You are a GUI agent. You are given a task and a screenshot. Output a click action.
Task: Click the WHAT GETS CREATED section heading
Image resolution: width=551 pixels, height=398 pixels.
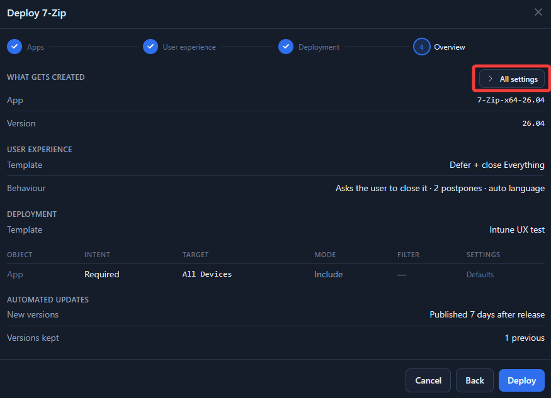coord(46,77)
